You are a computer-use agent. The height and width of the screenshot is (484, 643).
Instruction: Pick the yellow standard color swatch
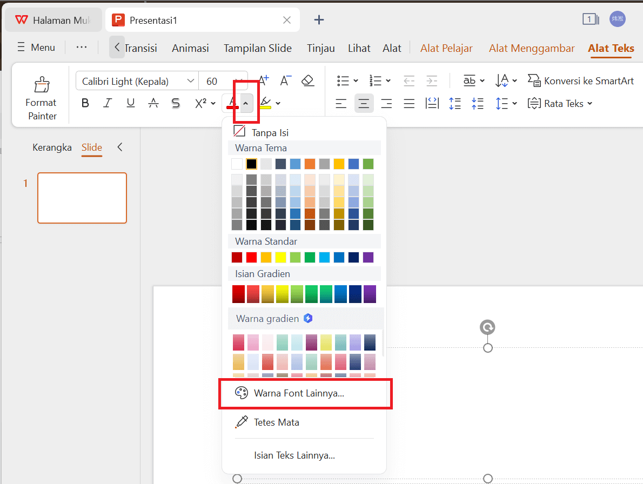click(x=280, y=257)
